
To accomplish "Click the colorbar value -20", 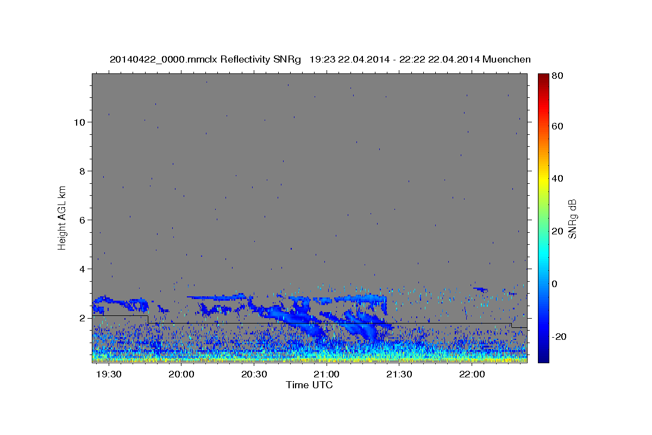I will pos(560,337).
